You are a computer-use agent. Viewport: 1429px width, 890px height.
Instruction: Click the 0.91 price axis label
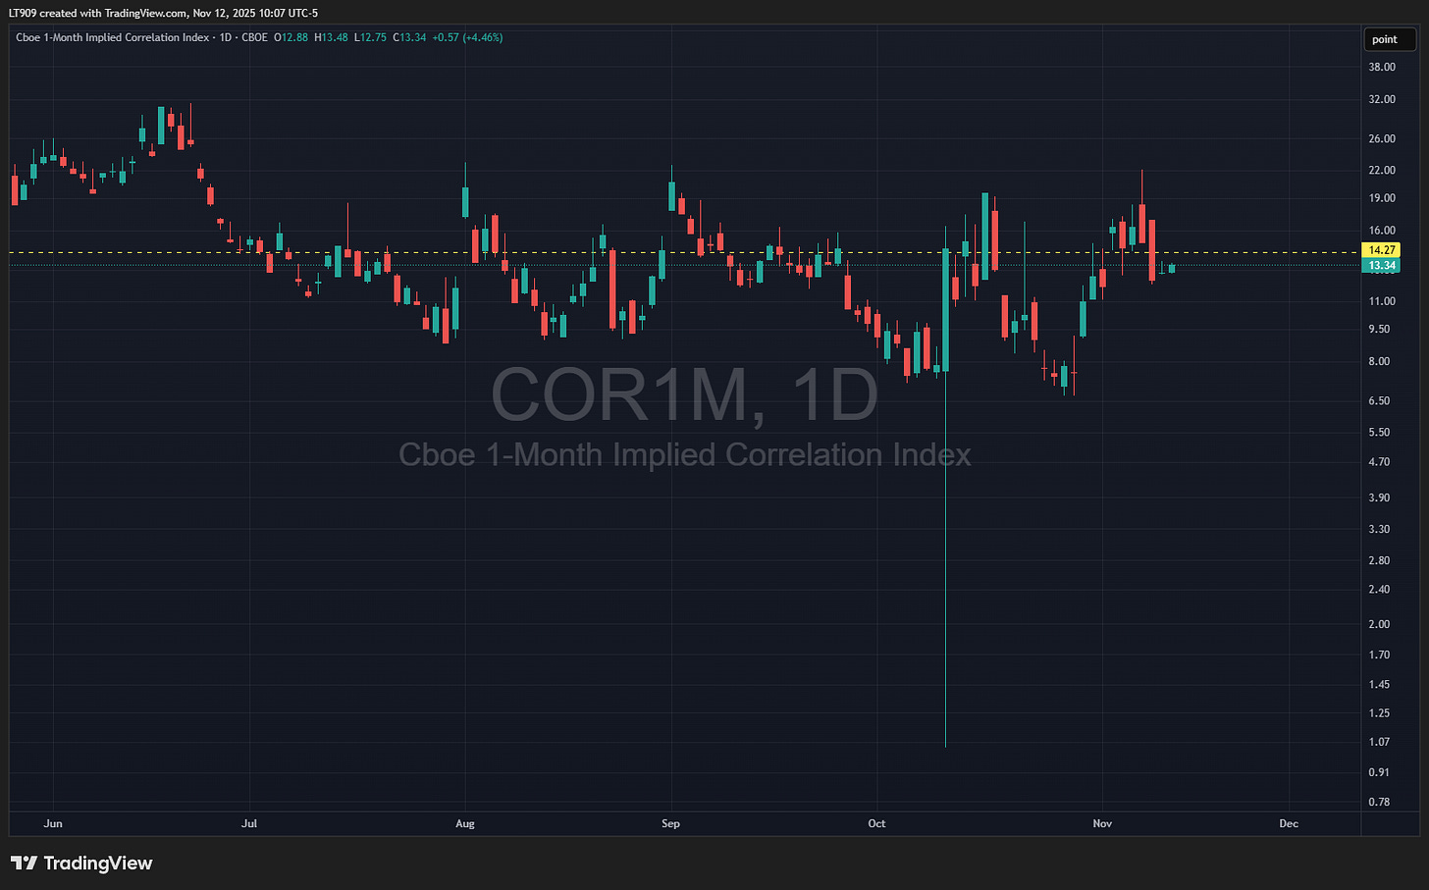coord(1379,772)
